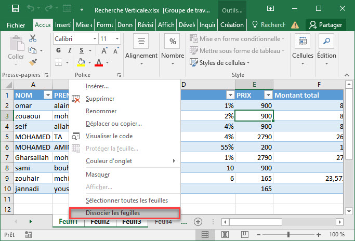Click the Cut scissors icon
This screenshot has height=241, width=355.
tap(33, 38)
